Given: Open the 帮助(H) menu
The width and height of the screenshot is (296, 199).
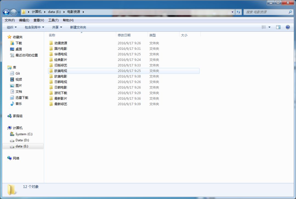Looking at the screenshot, I should click(x=68, y=20).
